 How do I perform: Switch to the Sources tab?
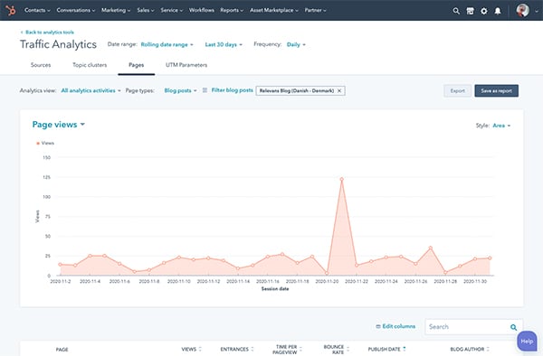point(41,65)
